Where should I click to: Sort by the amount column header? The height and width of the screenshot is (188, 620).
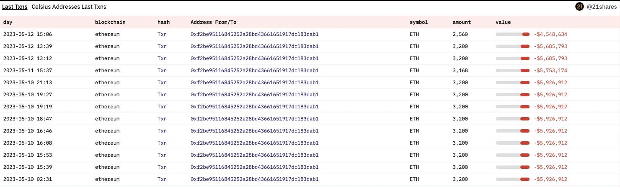tap(462, 22)
